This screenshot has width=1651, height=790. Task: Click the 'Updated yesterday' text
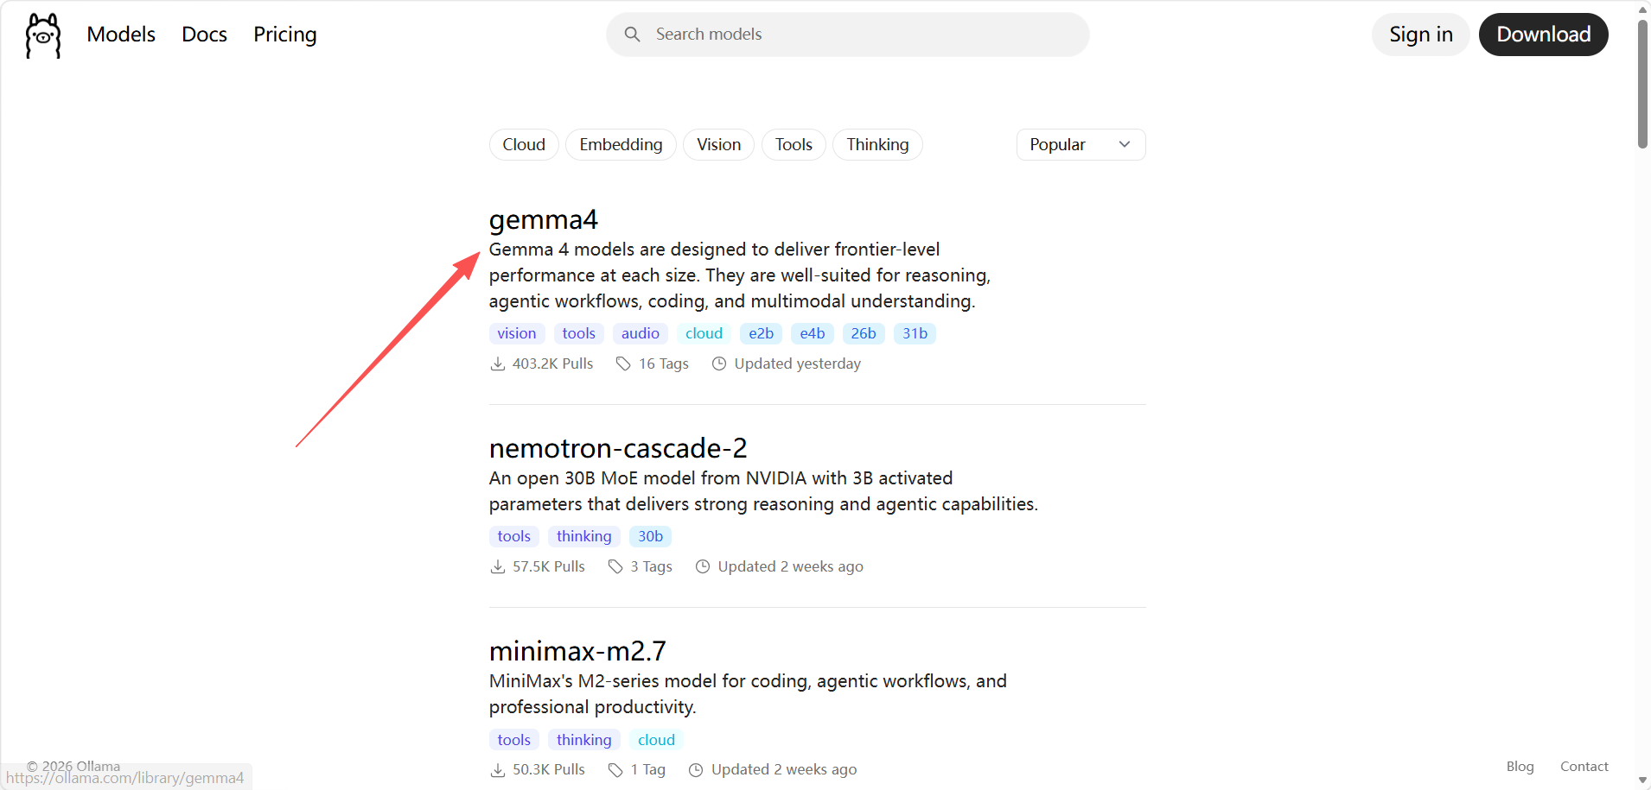[x=798, y=364]
